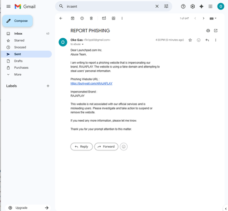This screenshot has height=211, width=228.
Task: Click the Reply button below the email
Action: [x=82, y=147]
